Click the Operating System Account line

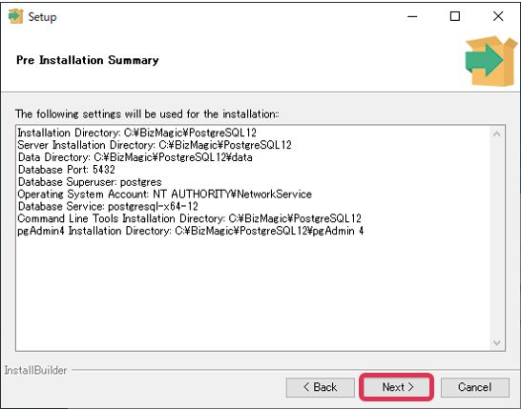point(164,194)
